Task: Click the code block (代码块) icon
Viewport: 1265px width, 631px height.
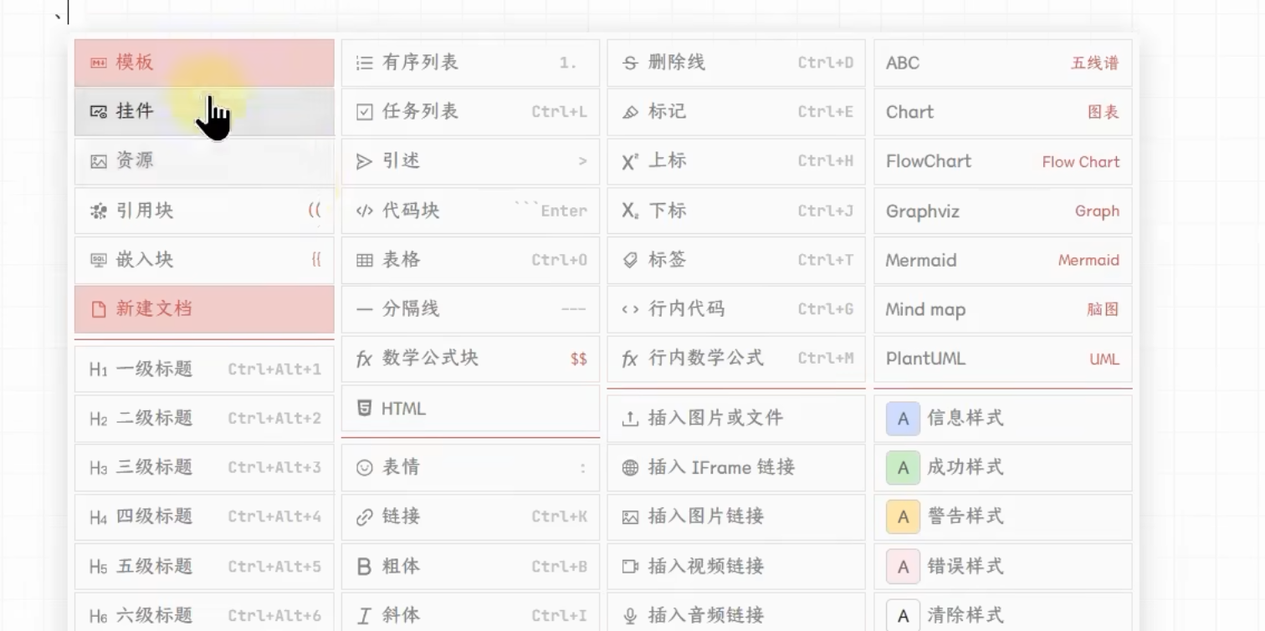Action: click(364, 211)
